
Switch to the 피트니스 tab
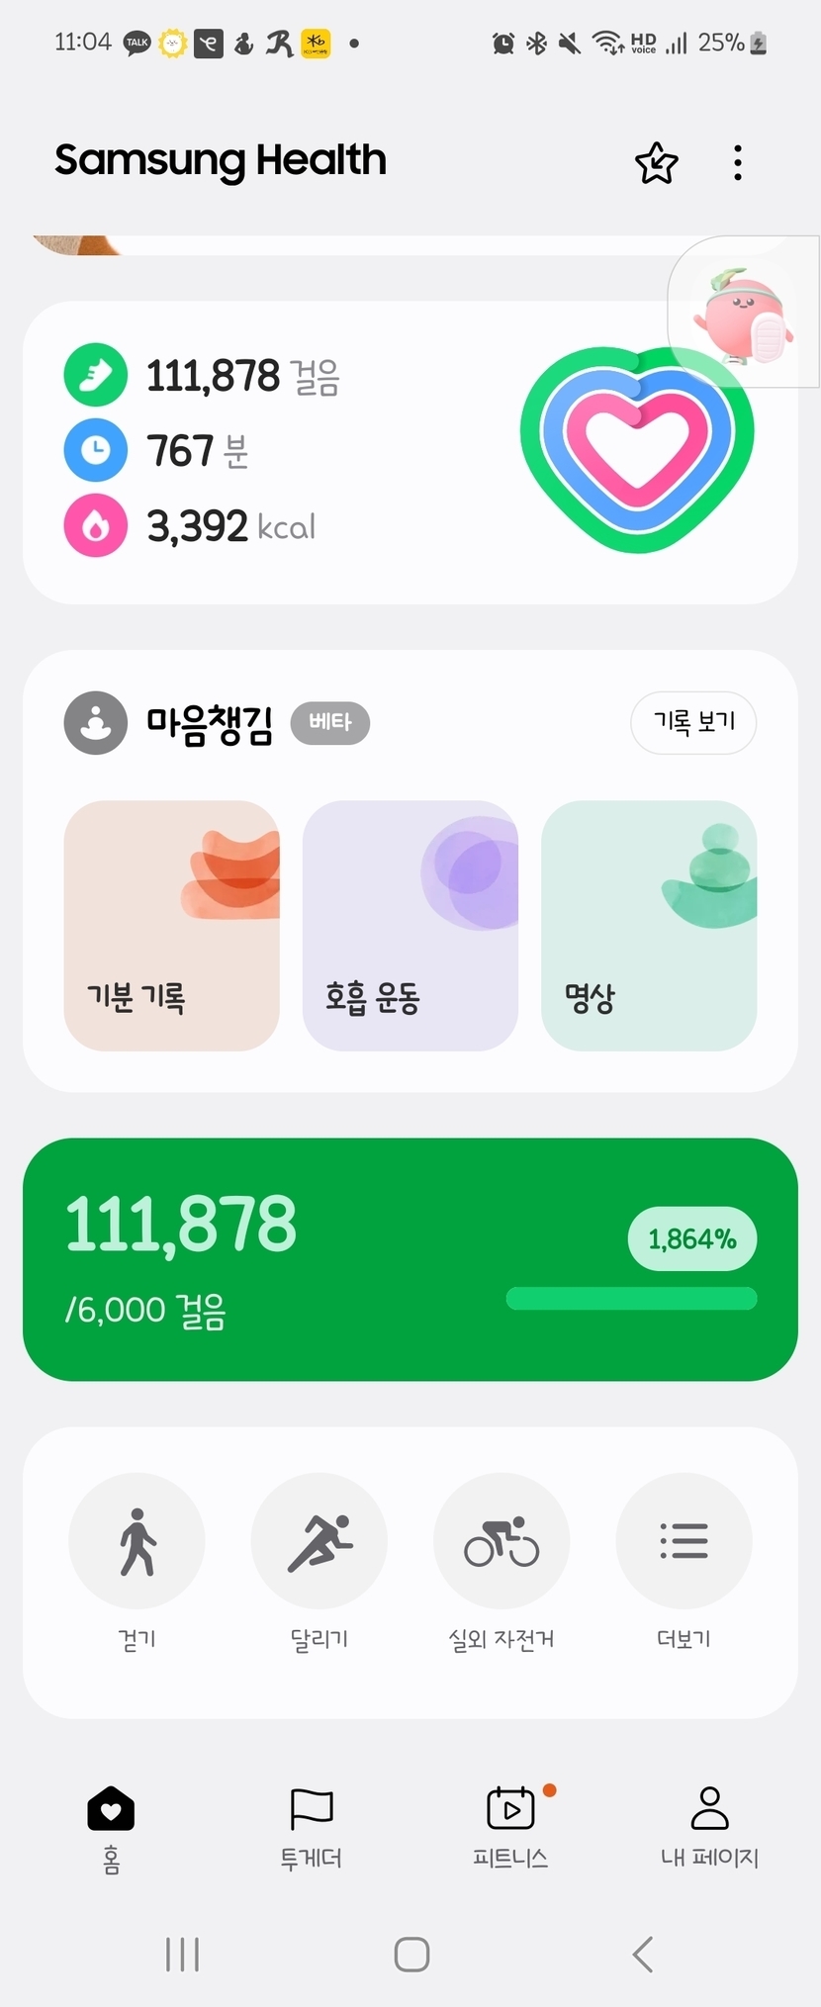[x=510, y=1828]
